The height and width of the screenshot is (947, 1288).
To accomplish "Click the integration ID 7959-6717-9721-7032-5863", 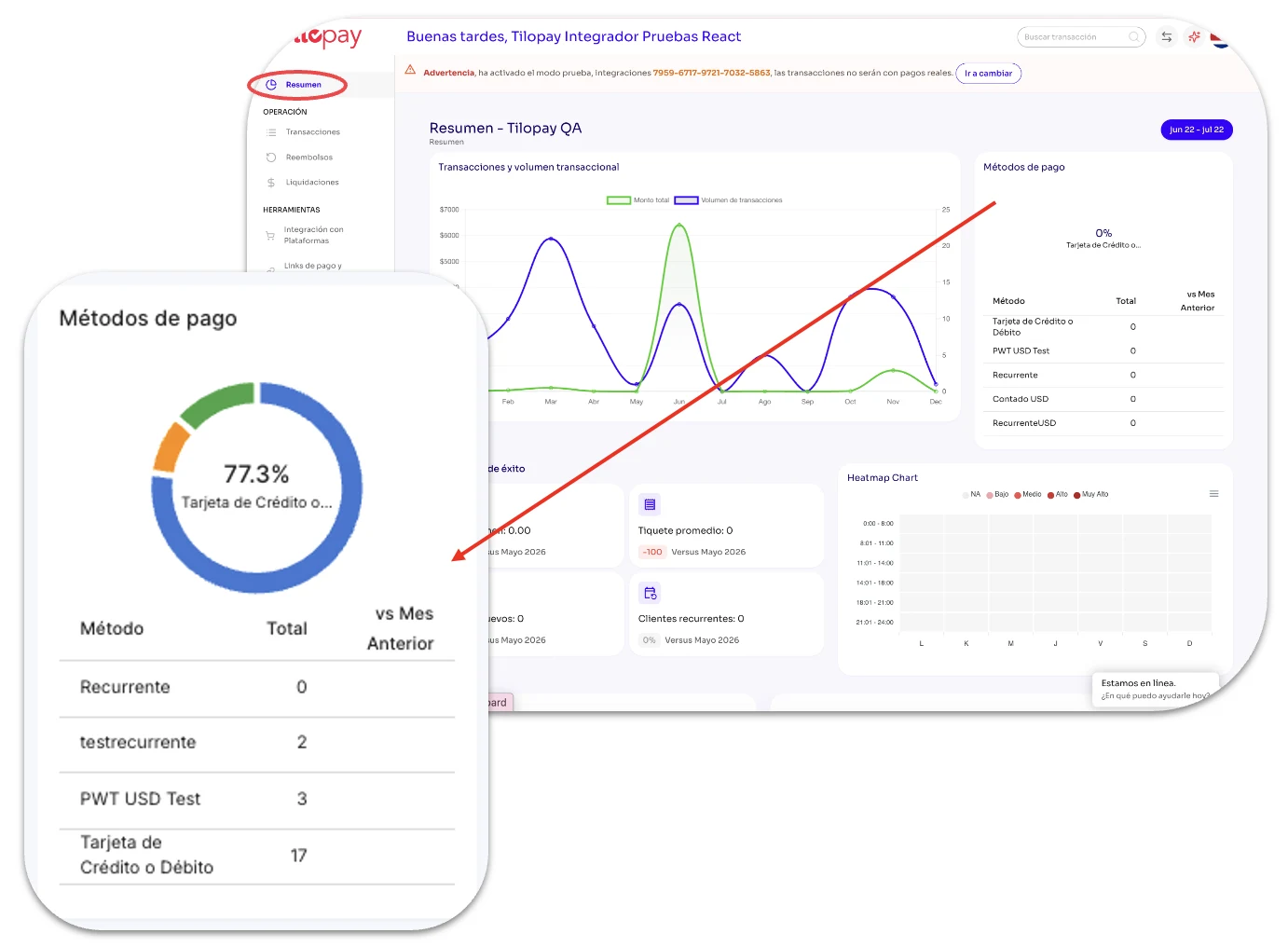I will tap(712, 73).
